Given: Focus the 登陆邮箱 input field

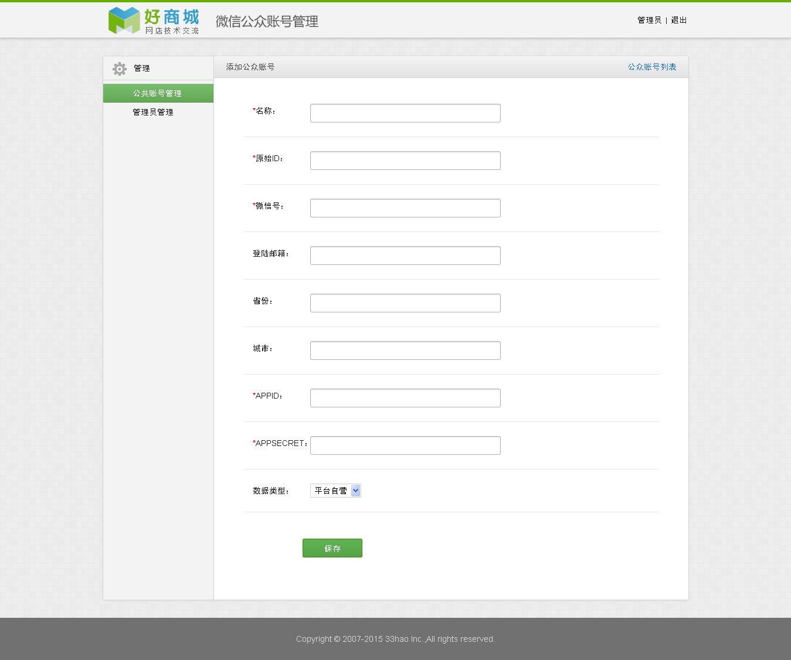Looking at the screenshot, I should coord(405,256).
